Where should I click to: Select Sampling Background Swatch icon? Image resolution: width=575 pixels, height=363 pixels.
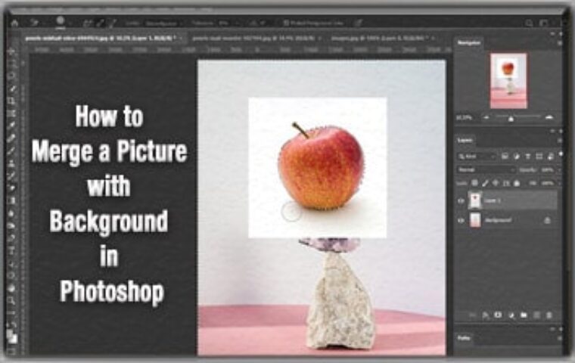coord(111,23)
